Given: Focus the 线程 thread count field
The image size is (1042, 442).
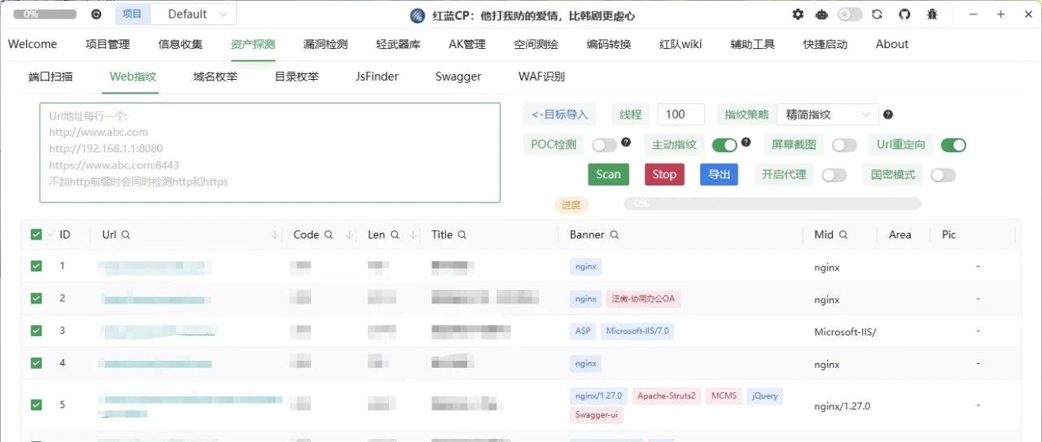Looking at the screenshot, I should pyautogui.click(x=681, y=115).
